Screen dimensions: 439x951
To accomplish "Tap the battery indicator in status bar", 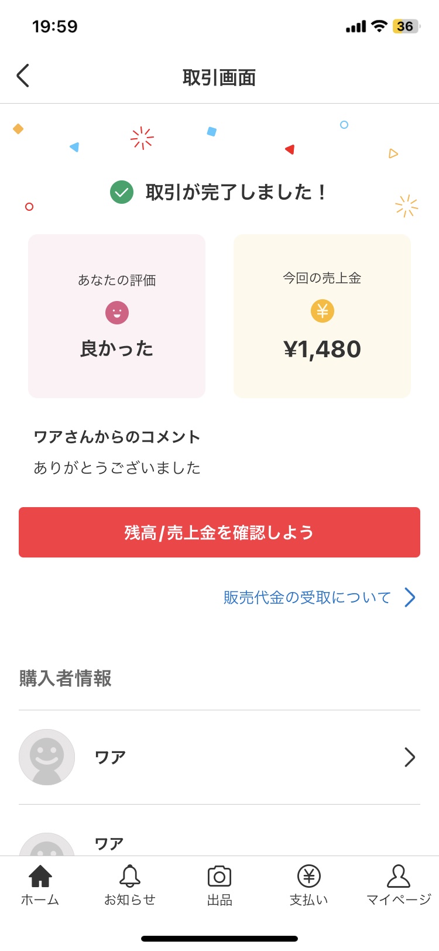I will click(406, 26).
